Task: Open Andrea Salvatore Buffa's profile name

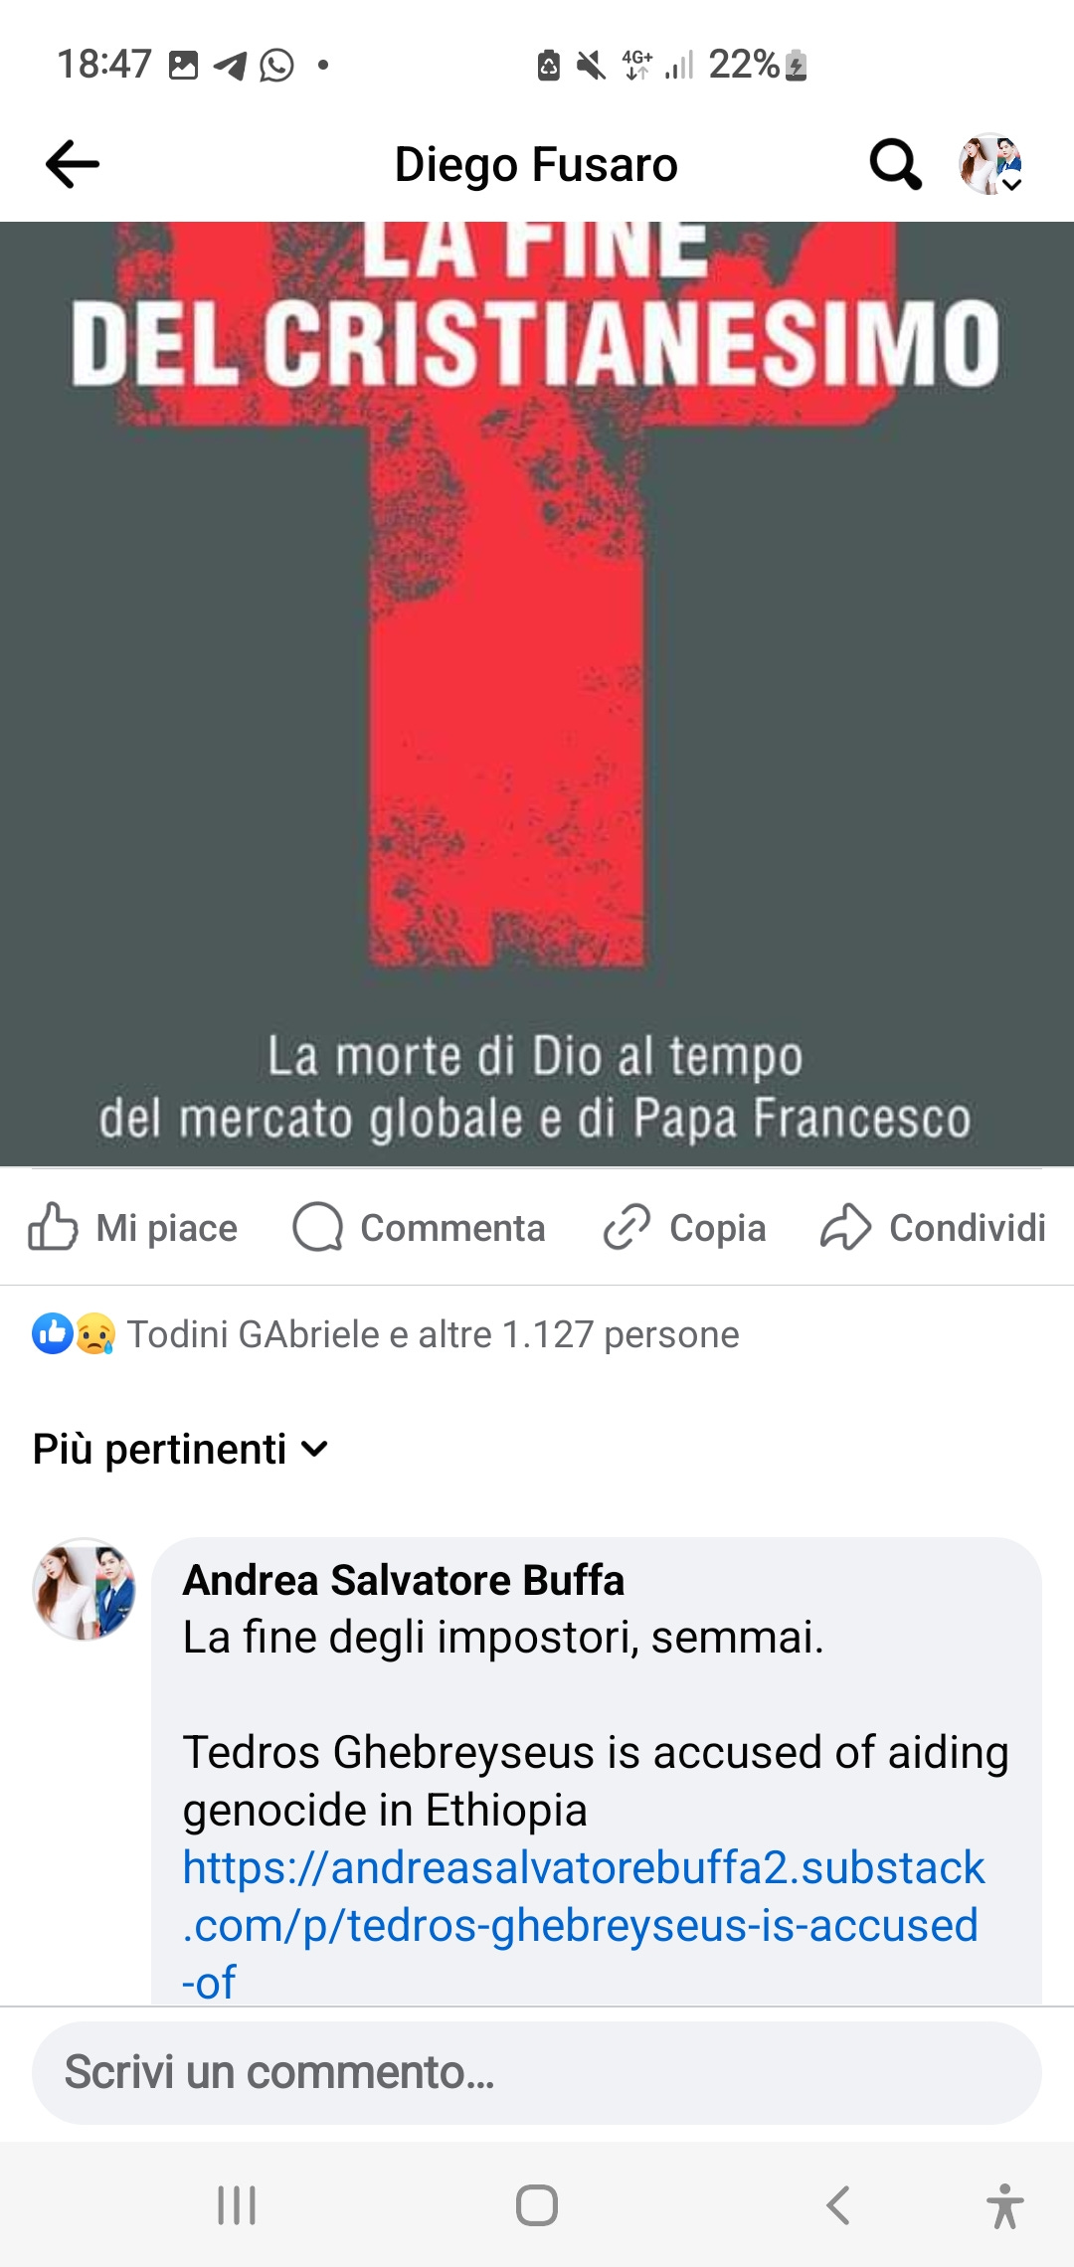Action: coord(404,1580)
